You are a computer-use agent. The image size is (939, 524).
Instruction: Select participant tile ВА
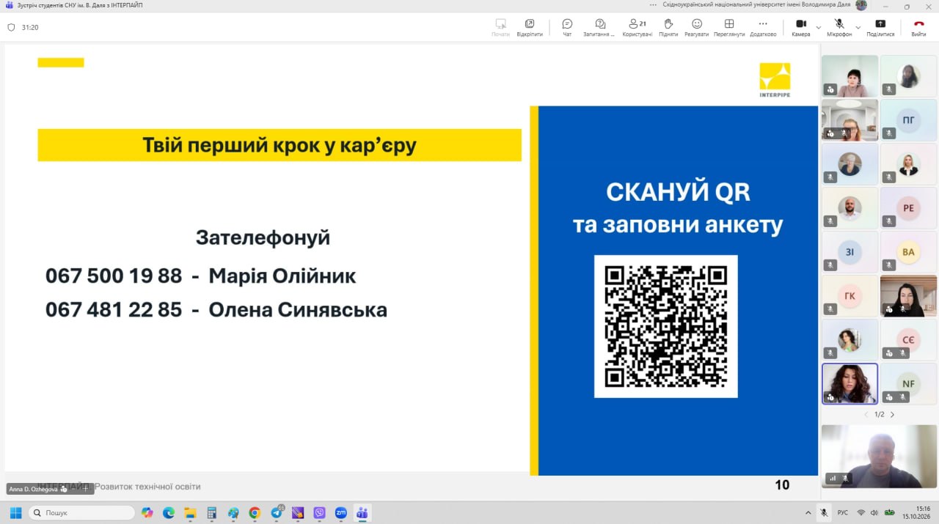tap(908, 251)
